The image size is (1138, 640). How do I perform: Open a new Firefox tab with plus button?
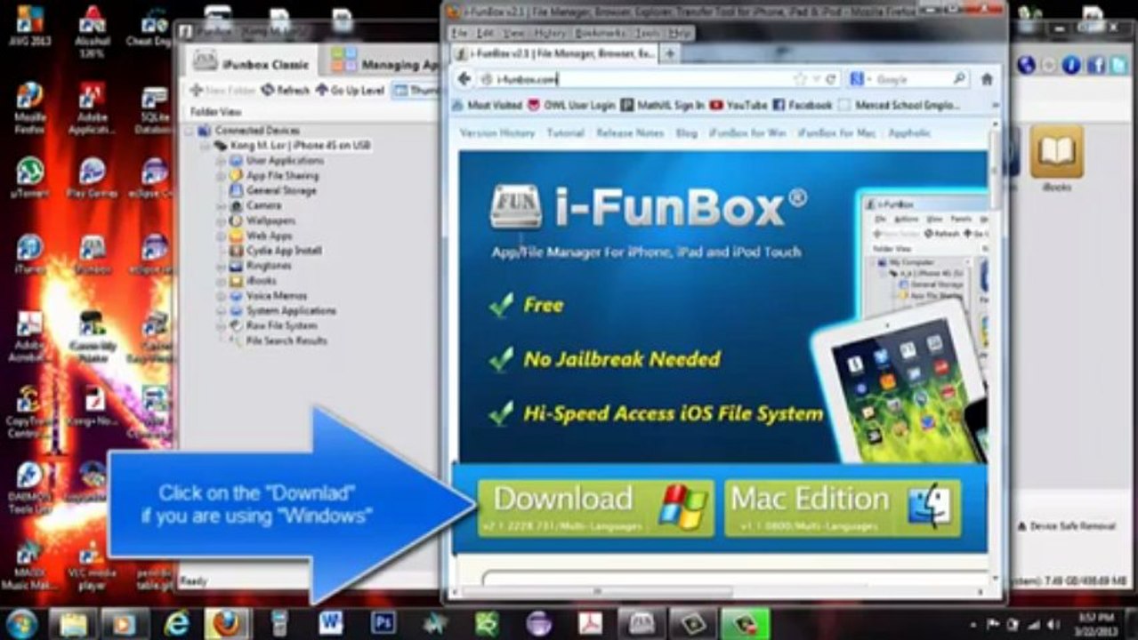pos(670,53)
